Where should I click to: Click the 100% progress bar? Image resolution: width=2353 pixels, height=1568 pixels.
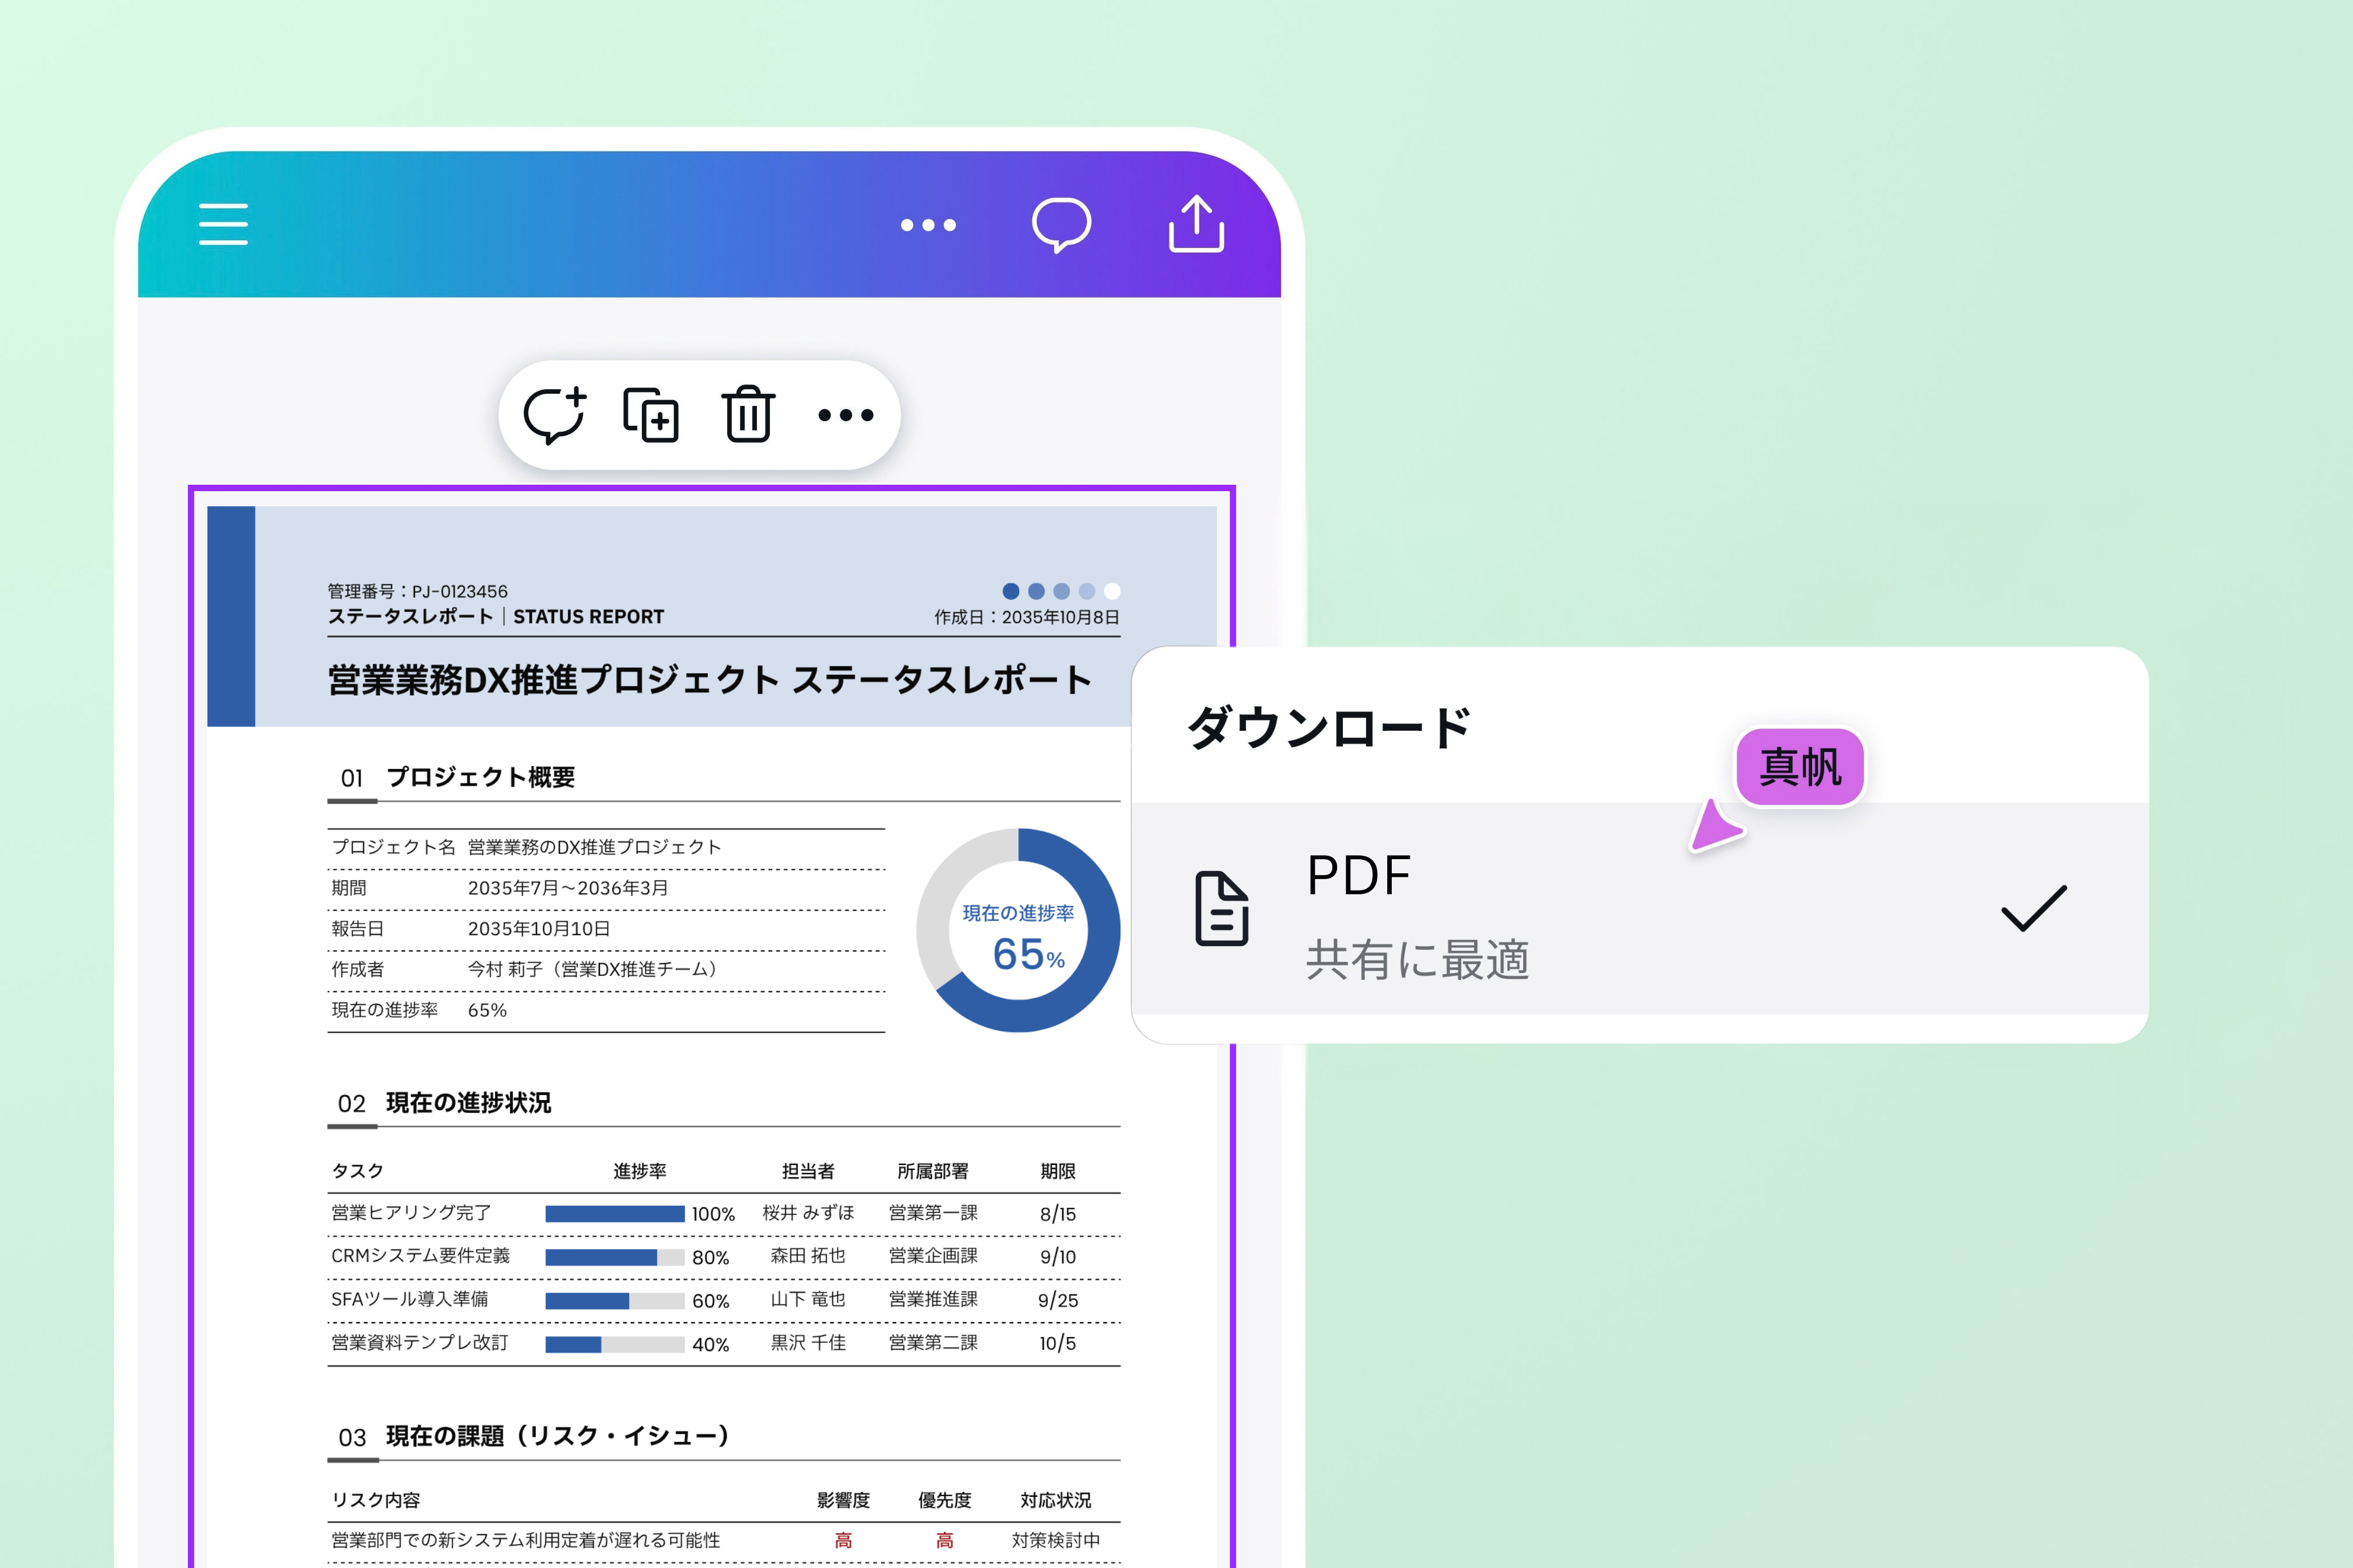click(615, 1214)
